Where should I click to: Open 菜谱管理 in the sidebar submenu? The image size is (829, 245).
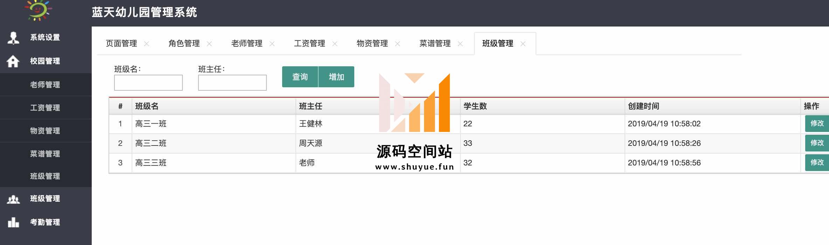(46, 154)
